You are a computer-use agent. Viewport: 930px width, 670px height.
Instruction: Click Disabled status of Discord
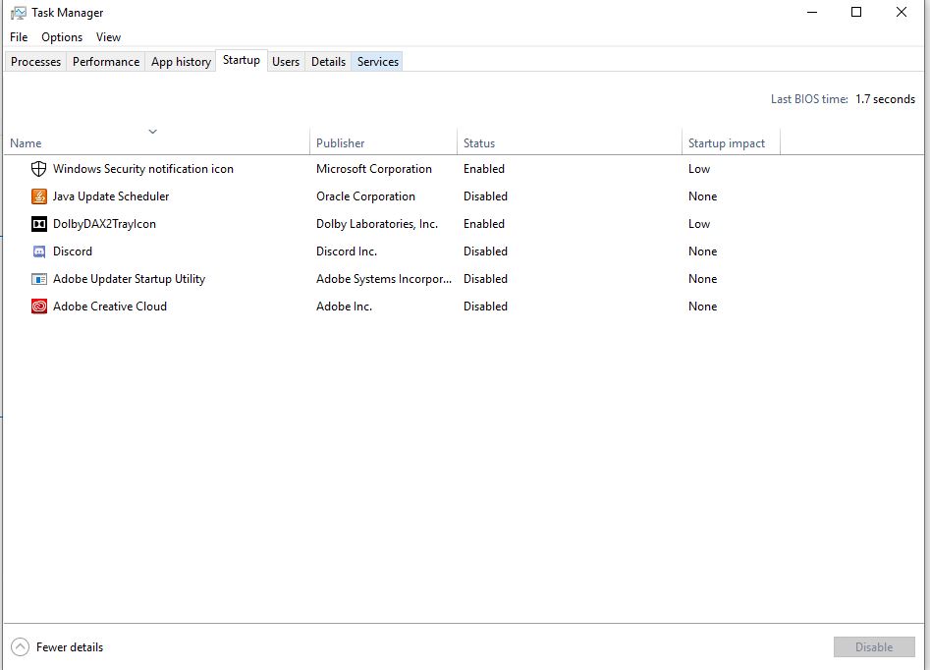click(x=485, y=251)
